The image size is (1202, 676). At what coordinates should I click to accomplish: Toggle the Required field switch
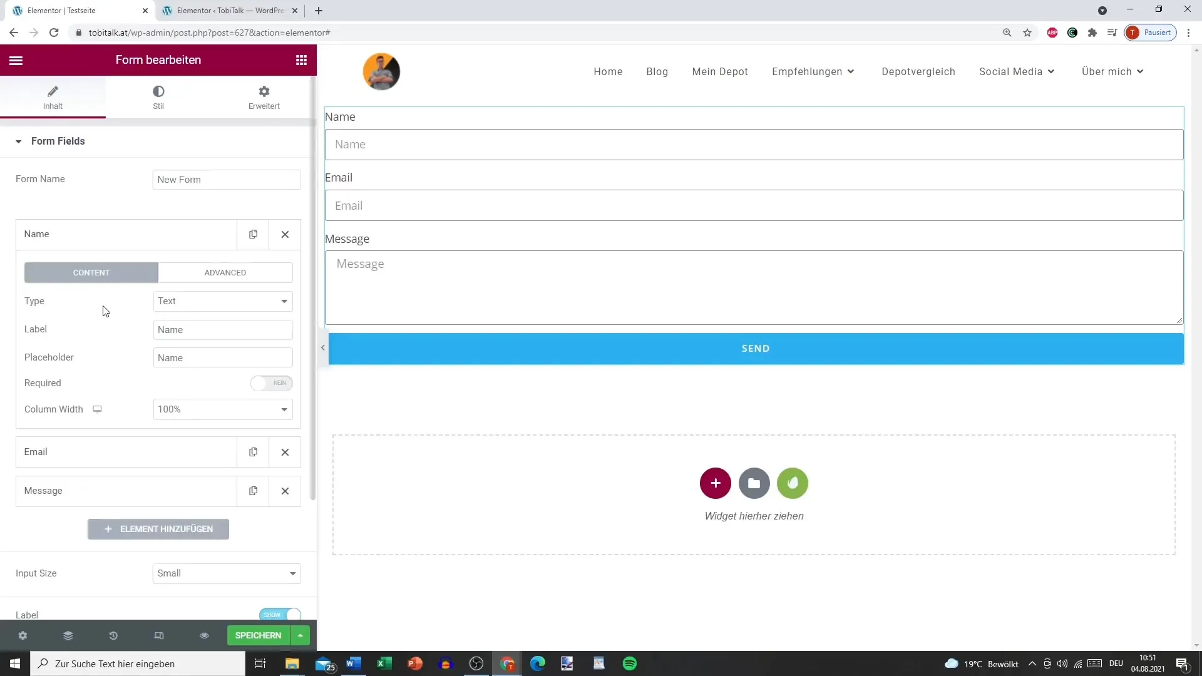click(271, 383)
